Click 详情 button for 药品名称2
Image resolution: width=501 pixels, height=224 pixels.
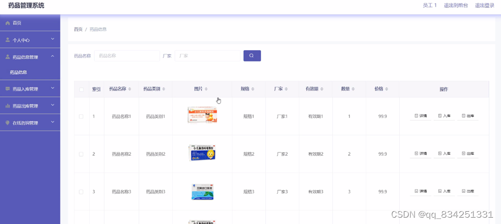420,154
